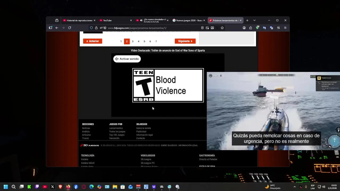Open Xataka link under Tecnología
This screenshot has height=191, width=340.
tap(84, 159)
